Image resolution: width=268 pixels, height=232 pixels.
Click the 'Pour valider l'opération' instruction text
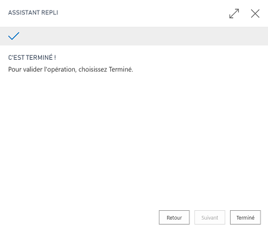point(70,69)
